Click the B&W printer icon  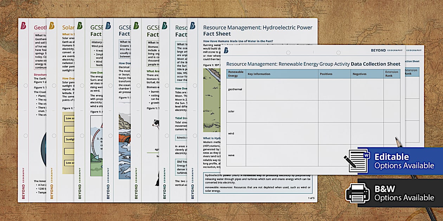tap(357, 193)
